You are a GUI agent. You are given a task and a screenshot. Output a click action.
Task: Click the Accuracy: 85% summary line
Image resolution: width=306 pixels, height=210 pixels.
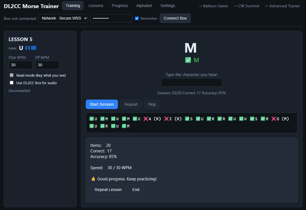tap(104, 157)
